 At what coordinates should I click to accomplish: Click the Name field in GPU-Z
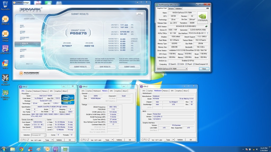coord(182,13)
